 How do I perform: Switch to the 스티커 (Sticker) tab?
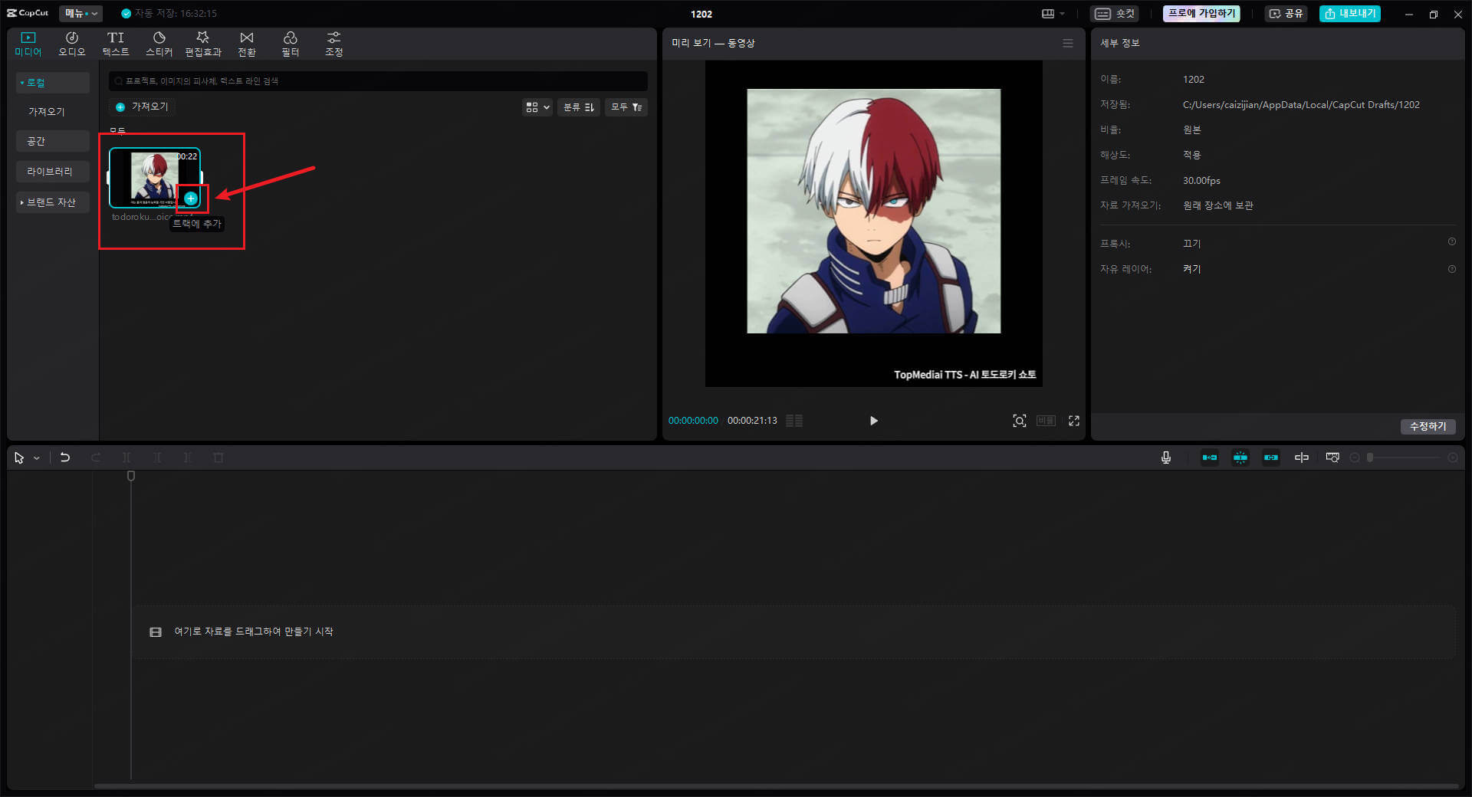pos(159,44)
